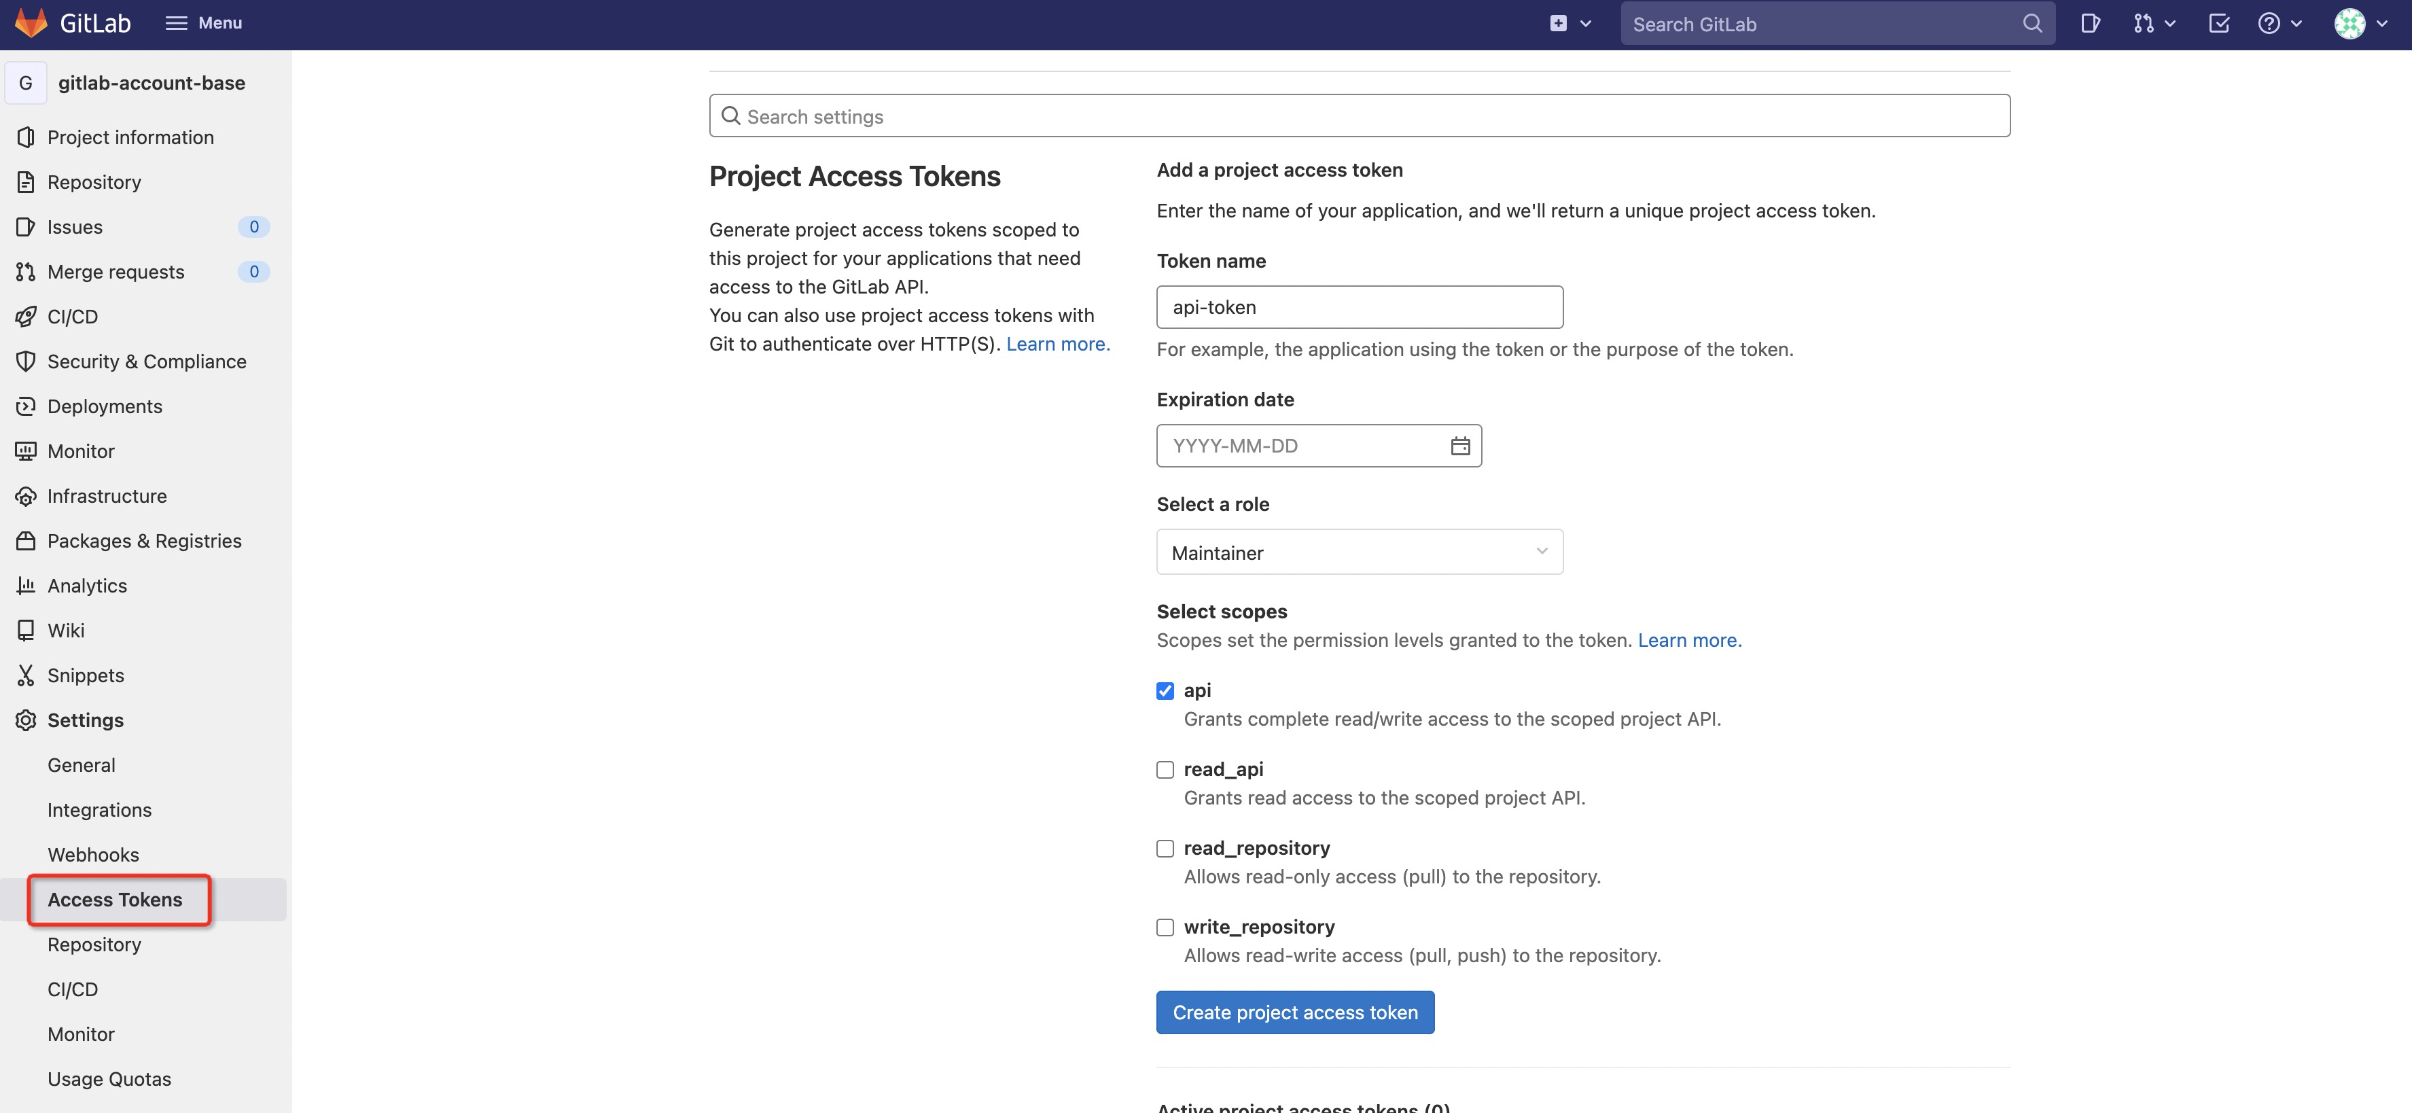This screenshot has width=2412, height=1113.
Task: Open the Select a role Maintainer dropdown
Action: point(1360,552)
